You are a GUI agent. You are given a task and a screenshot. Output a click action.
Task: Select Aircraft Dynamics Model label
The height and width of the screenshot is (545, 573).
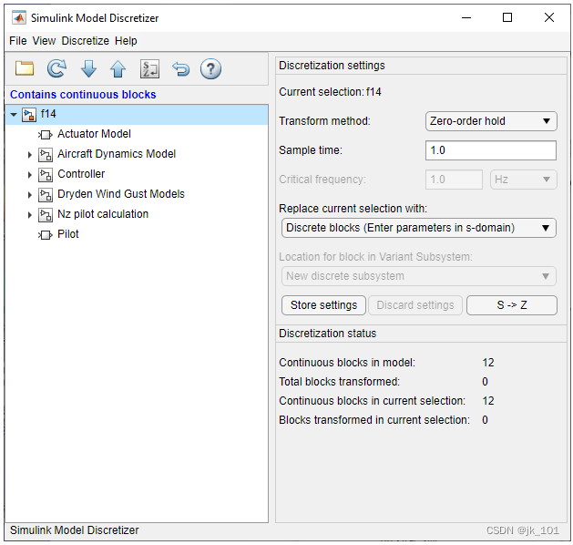[117, 154]
